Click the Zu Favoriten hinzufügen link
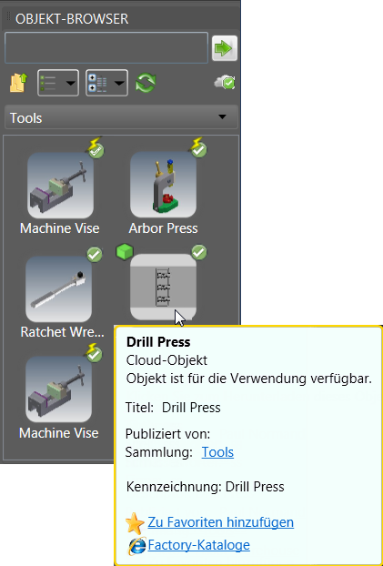383x566 pixels. [220, 522]
